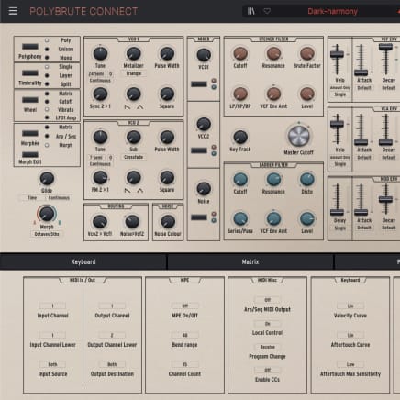Click the Glide knob
Screen dimensions: 400x400
(47, 179)
